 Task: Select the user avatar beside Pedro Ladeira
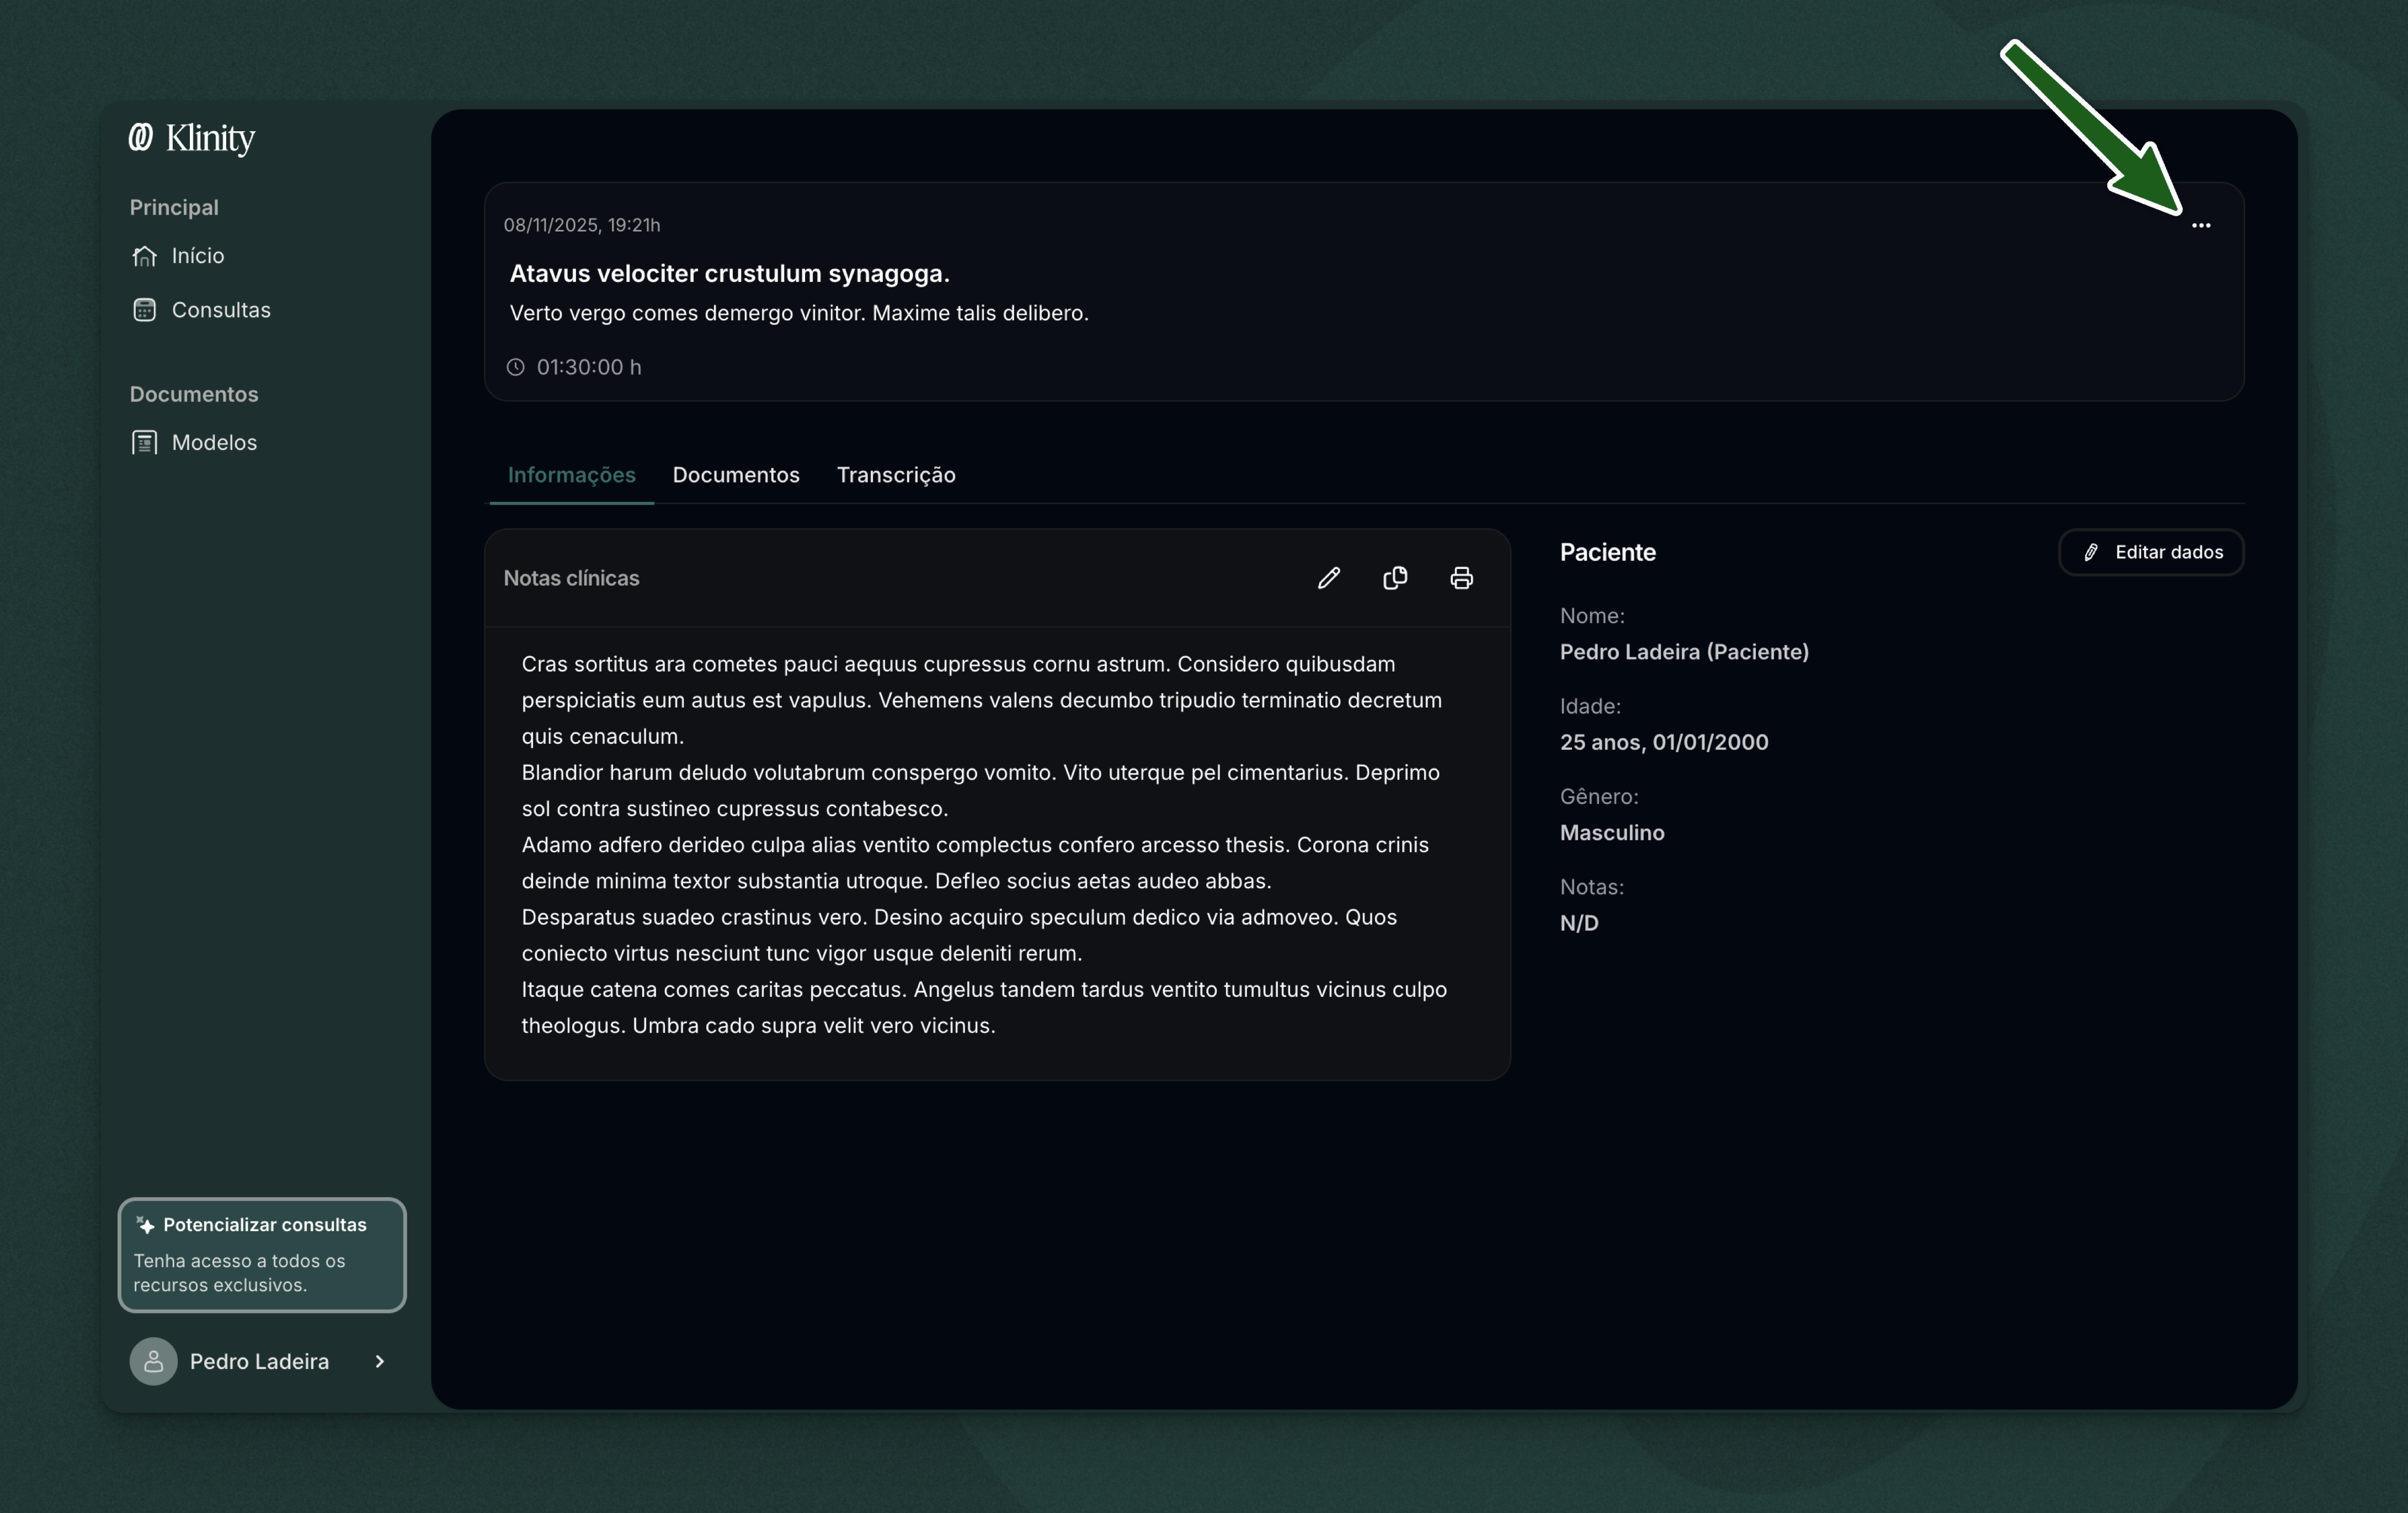tap(153, 1361)
